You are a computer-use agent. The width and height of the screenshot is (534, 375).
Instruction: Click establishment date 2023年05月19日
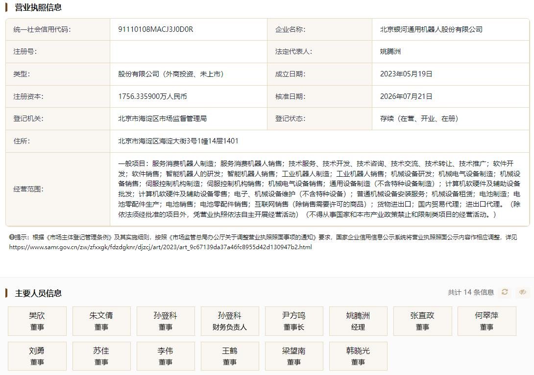(x=406, y=74)
